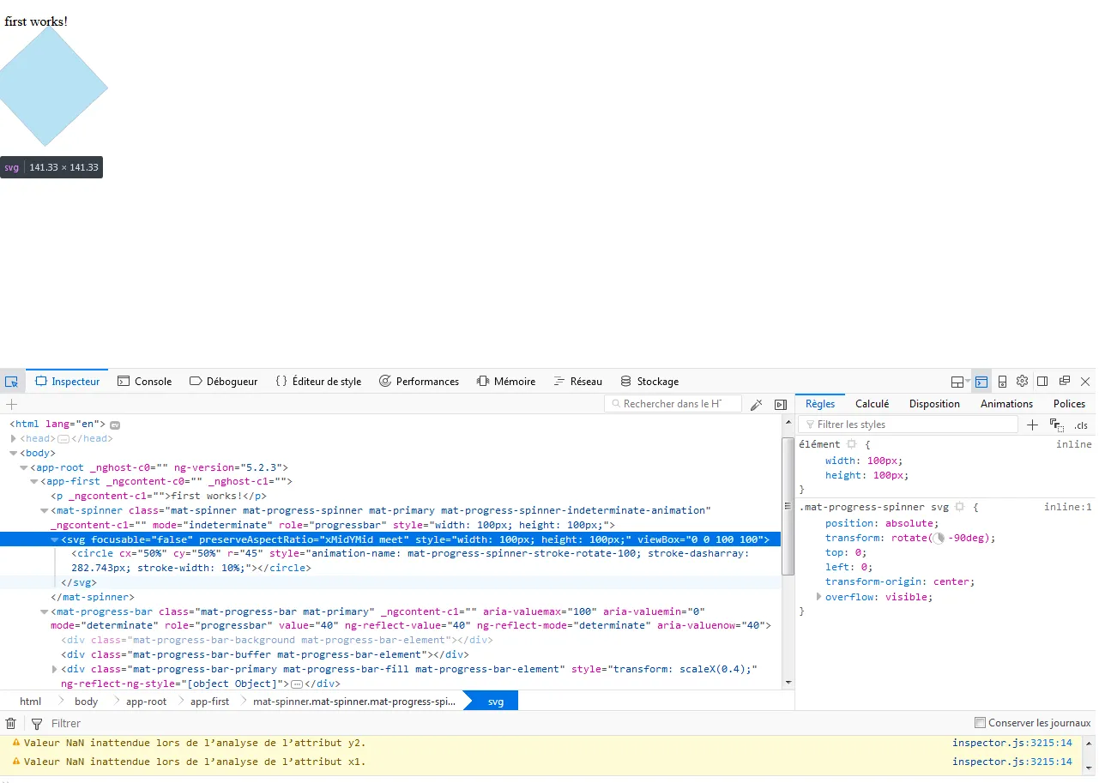Open inspector.js link for y2 warning

(1011, 743)
